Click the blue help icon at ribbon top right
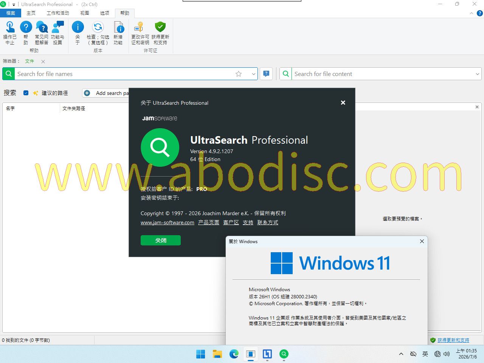The width and height of the screenshot is (484, 363). [x=480, y=13]
